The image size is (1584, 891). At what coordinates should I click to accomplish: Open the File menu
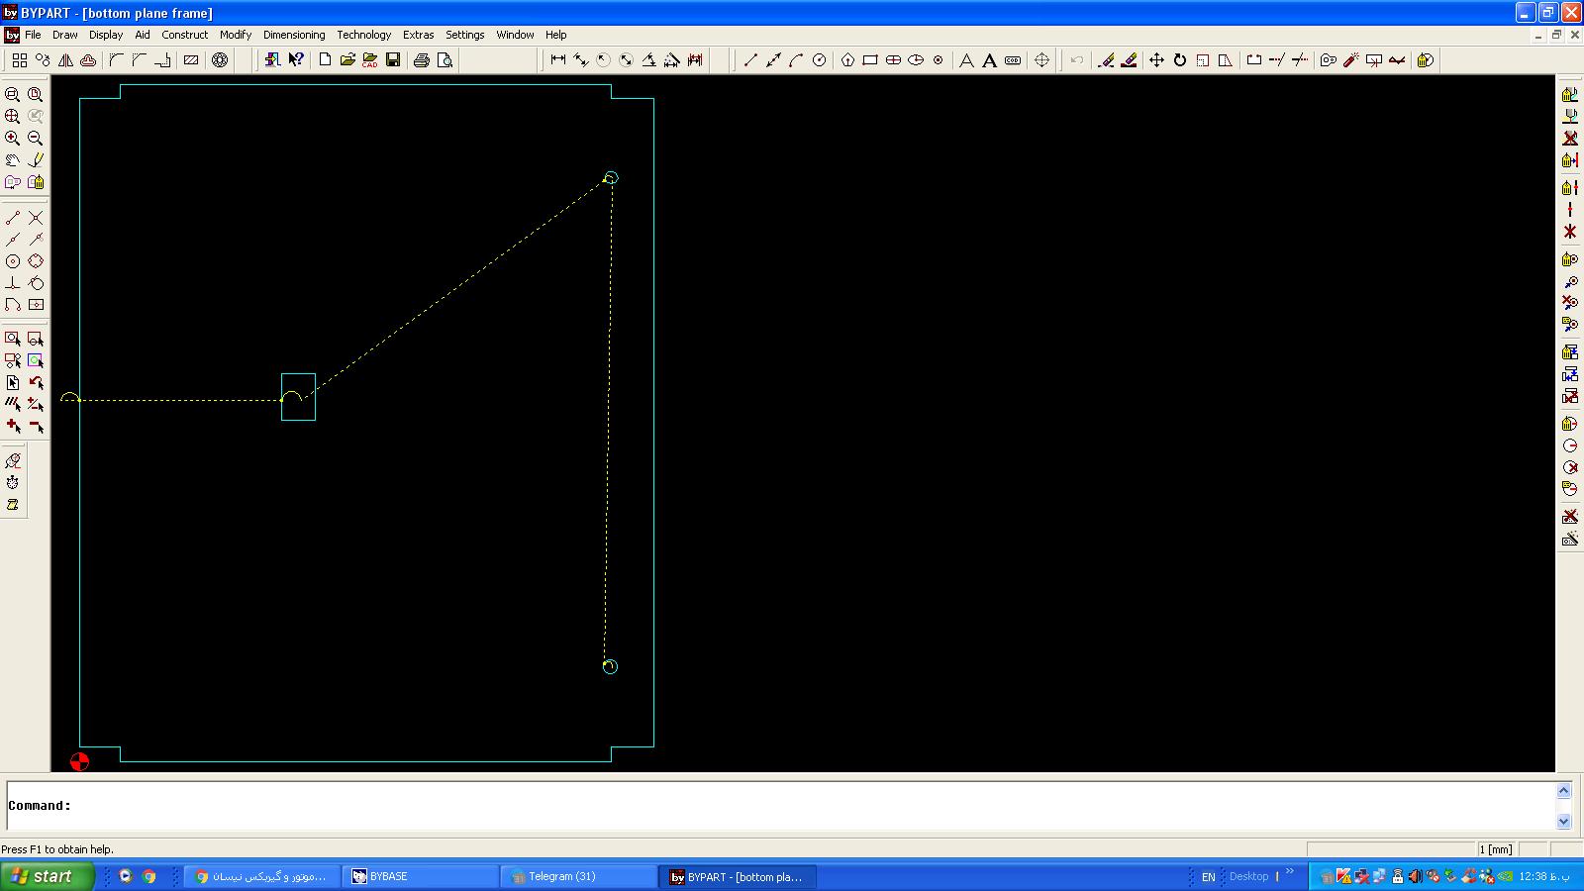pos(33,35)
